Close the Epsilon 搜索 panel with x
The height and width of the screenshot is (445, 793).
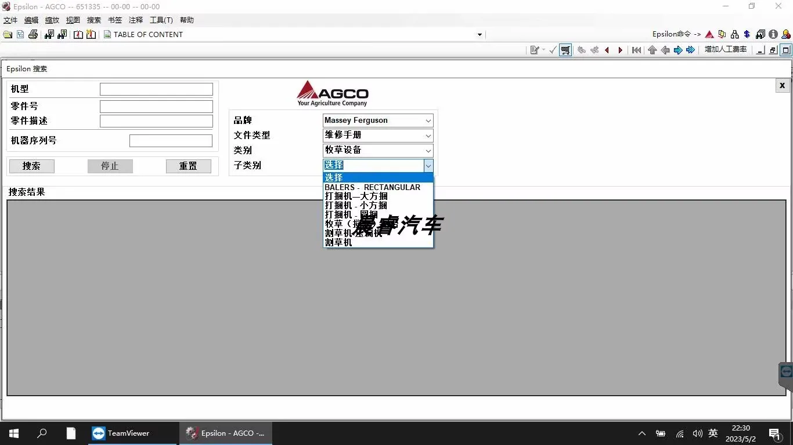pos(782,85)
